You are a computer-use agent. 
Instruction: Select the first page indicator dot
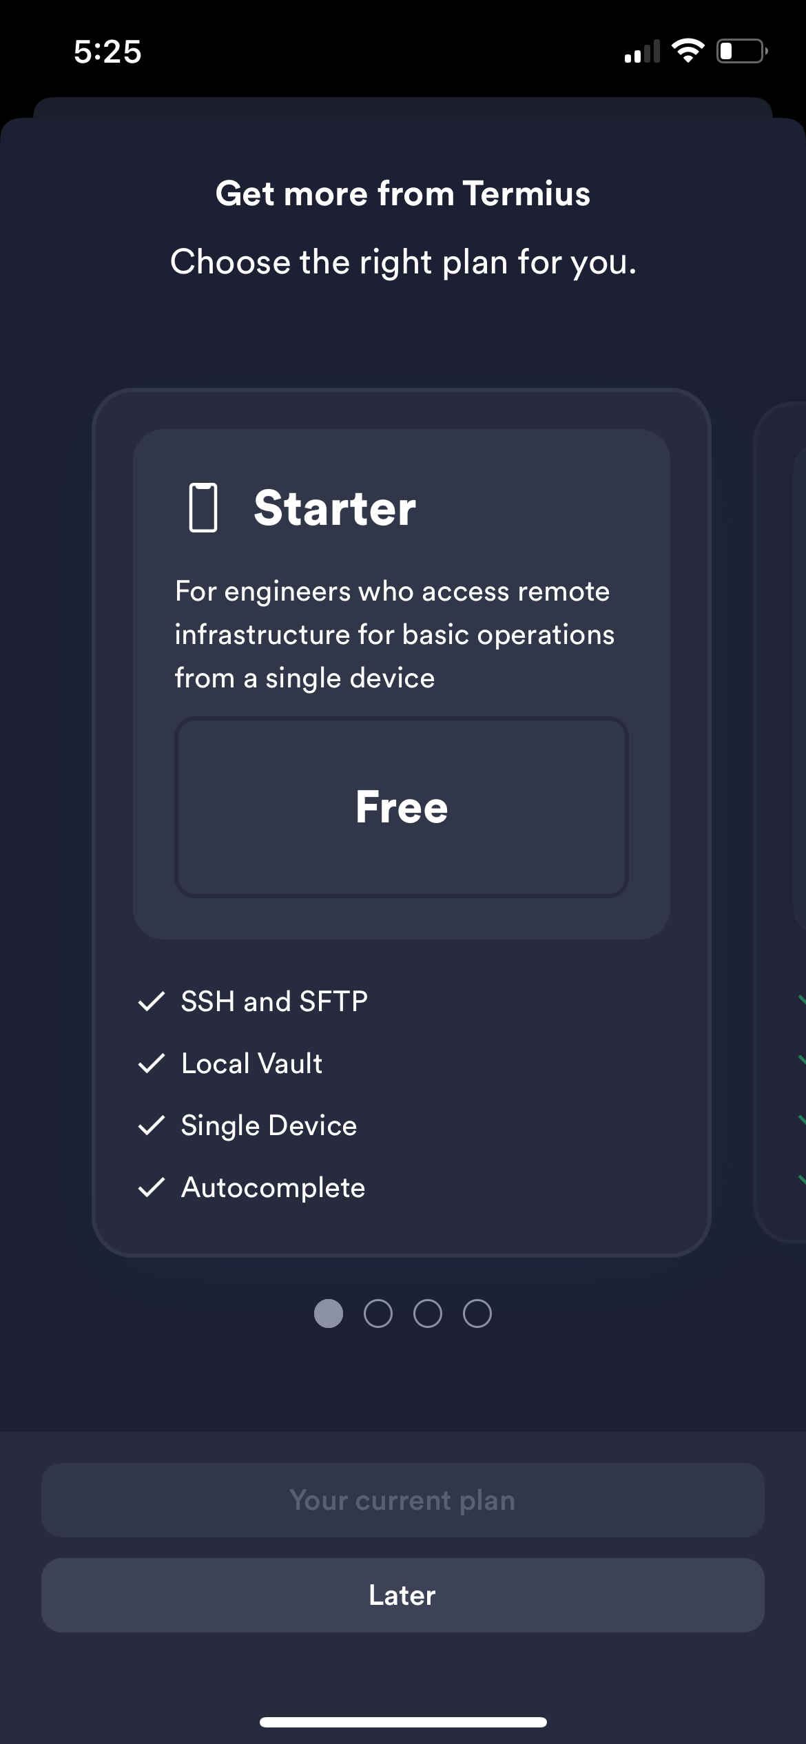click(329, 1314)
